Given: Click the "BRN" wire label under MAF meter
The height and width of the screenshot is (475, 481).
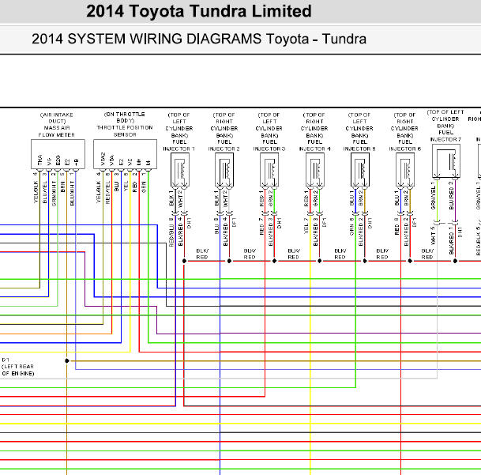Looking at the screenshot, I should click(63, 187).
